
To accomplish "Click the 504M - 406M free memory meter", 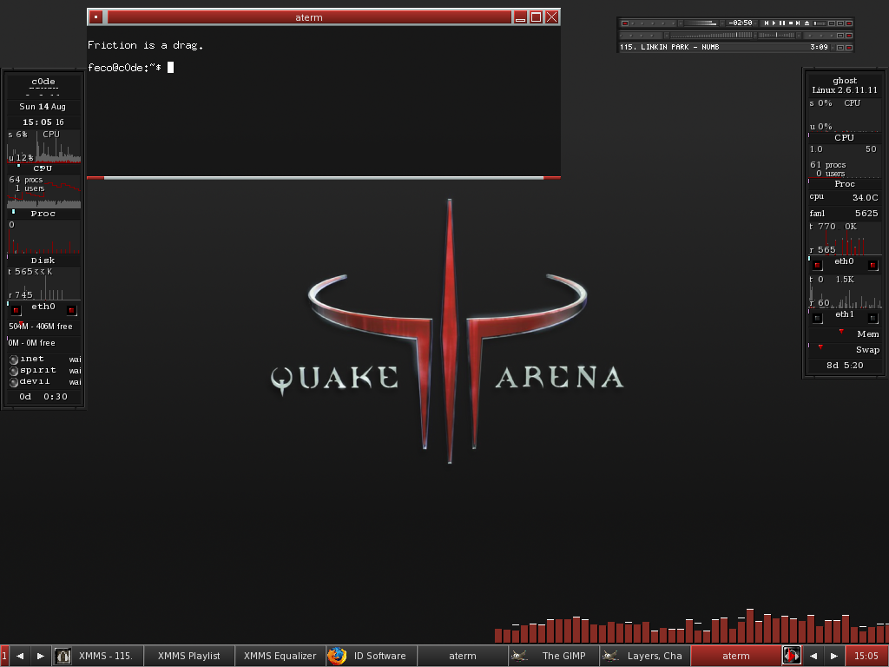I will point(43,327).
